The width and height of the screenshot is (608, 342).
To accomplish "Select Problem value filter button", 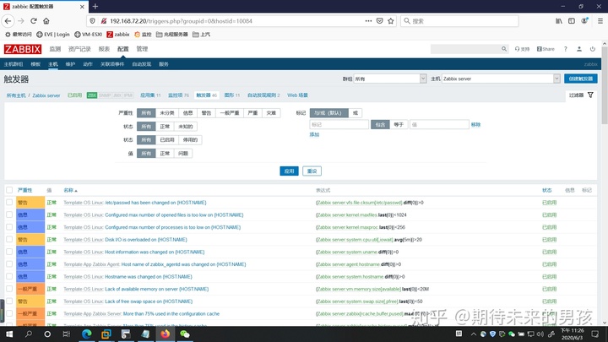I will coord(183,154).
